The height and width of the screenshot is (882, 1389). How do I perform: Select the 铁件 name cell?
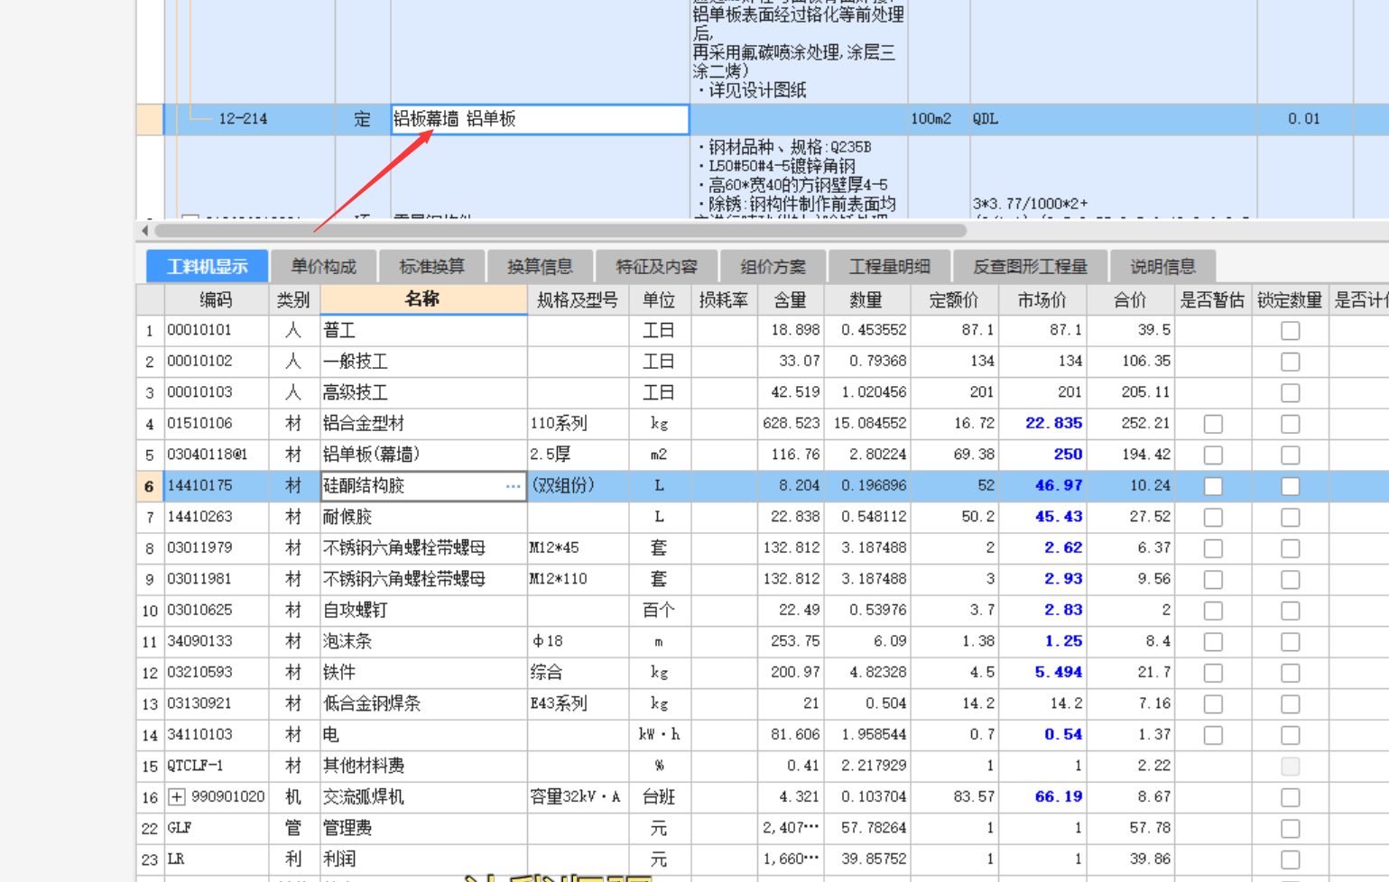(x=423, y=672)
